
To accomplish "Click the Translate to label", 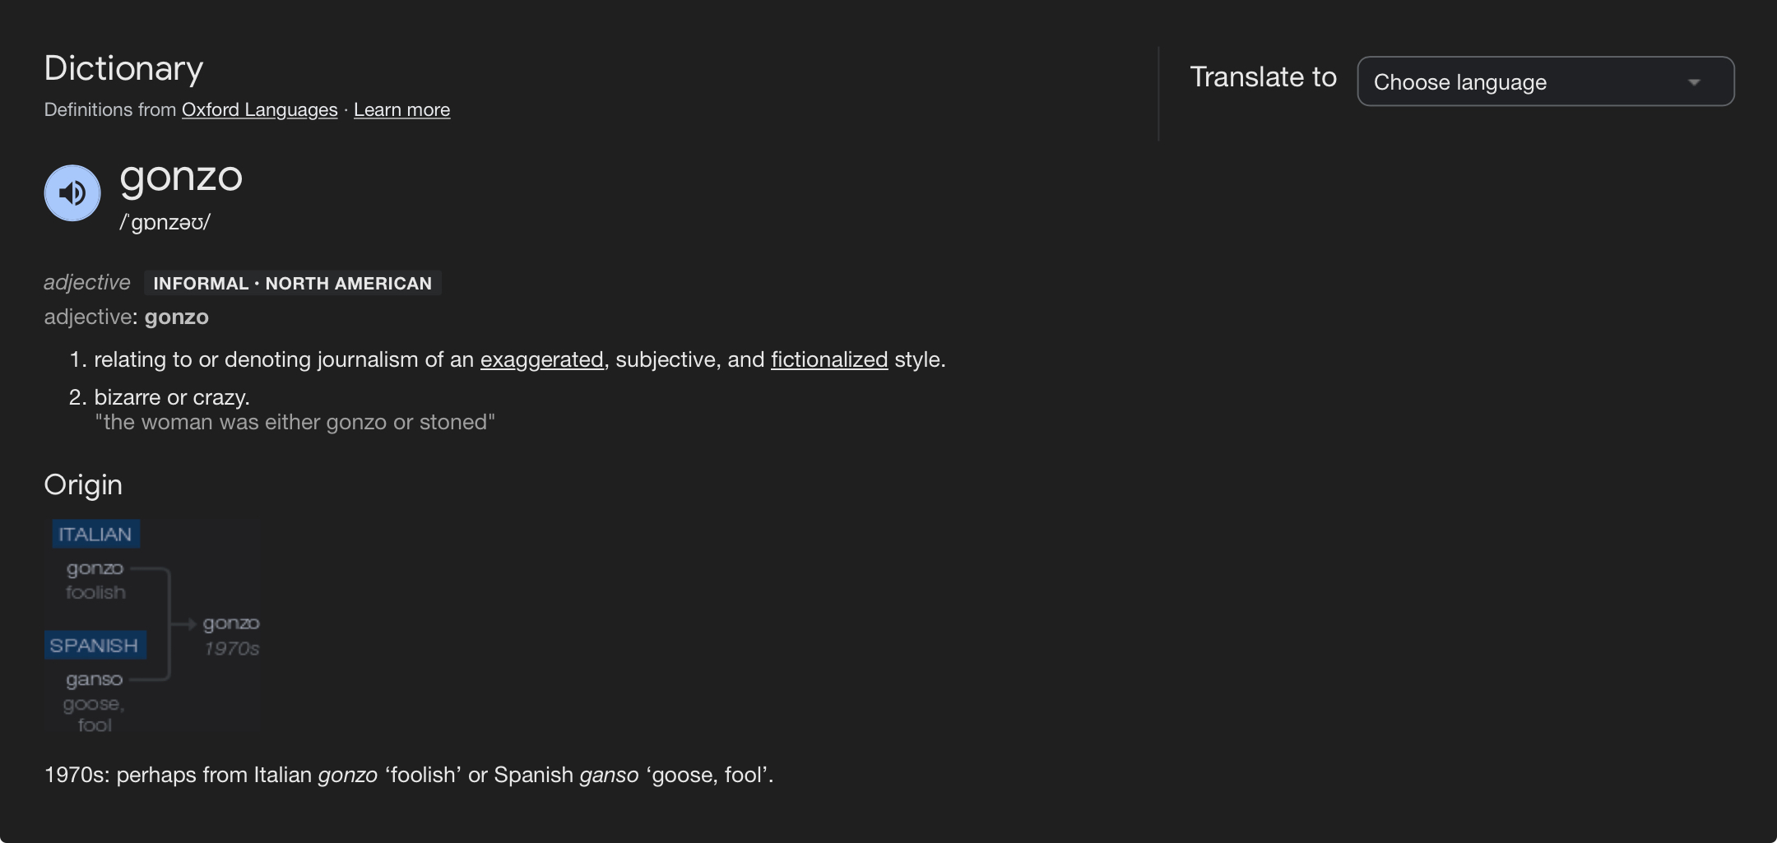I will (x=1264, y=77).
